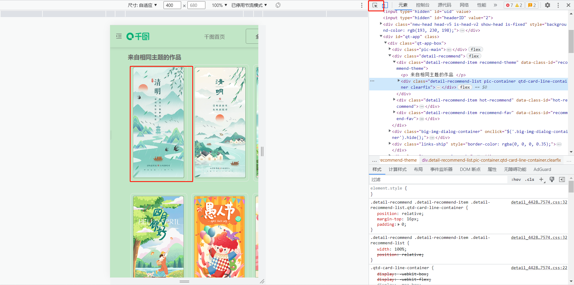
Task: Toggle the .cls class editor
Action: 530,179
